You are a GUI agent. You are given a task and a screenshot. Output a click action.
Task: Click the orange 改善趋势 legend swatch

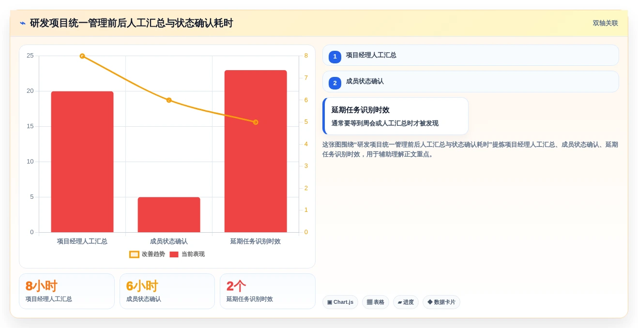click(x=134, y=254)
